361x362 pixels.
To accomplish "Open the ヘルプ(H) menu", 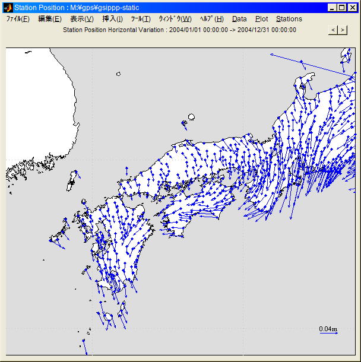I will 212,19.
